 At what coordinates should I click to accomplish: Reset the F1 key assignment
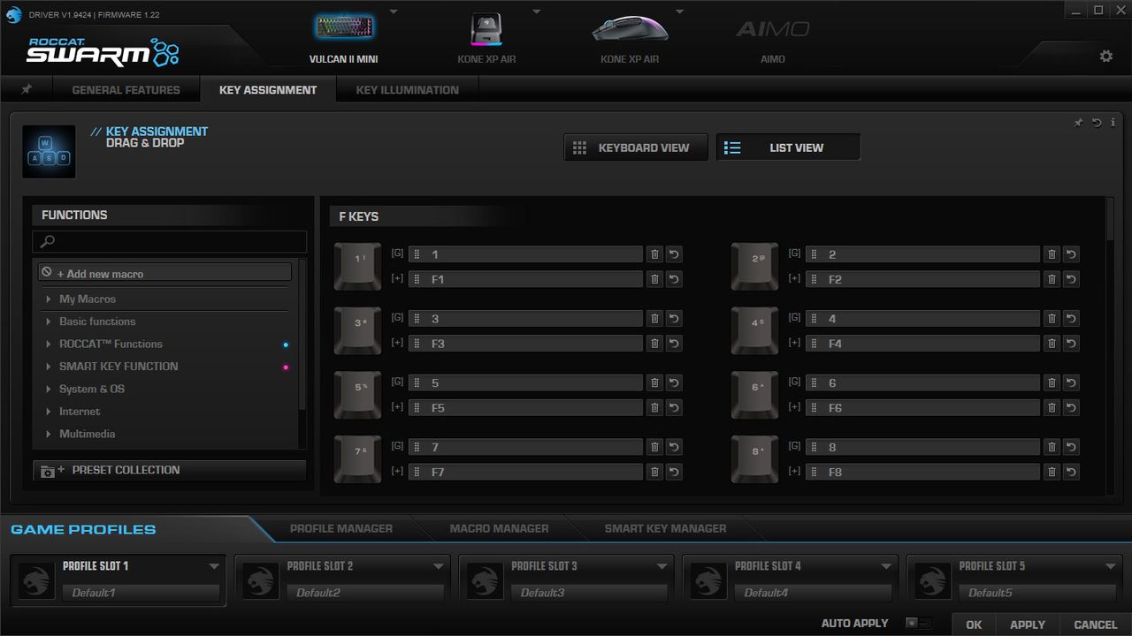coord(674,279)
